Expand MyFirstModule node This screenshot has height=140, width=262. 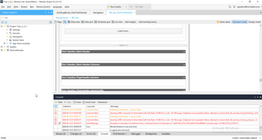2,50
